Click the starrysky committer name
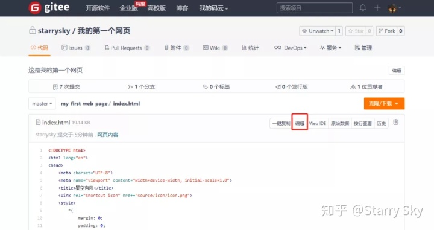Image resolution: width=434 pixels, height=230 pixels. pyautogui.click(x=46, y=135)
